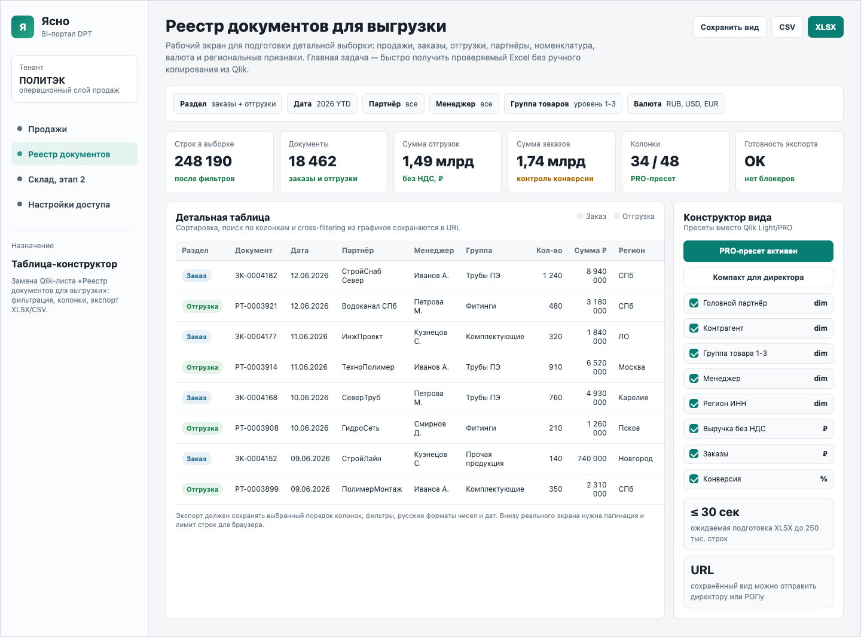
Task: Toggle the Заказы measure checkbox
Action: pyautogui.click(x=694, y=454)
